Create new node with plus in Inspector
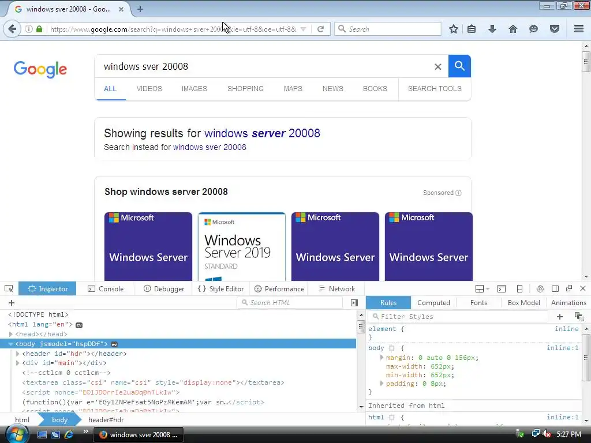591x443 pixels. (12, 303)
